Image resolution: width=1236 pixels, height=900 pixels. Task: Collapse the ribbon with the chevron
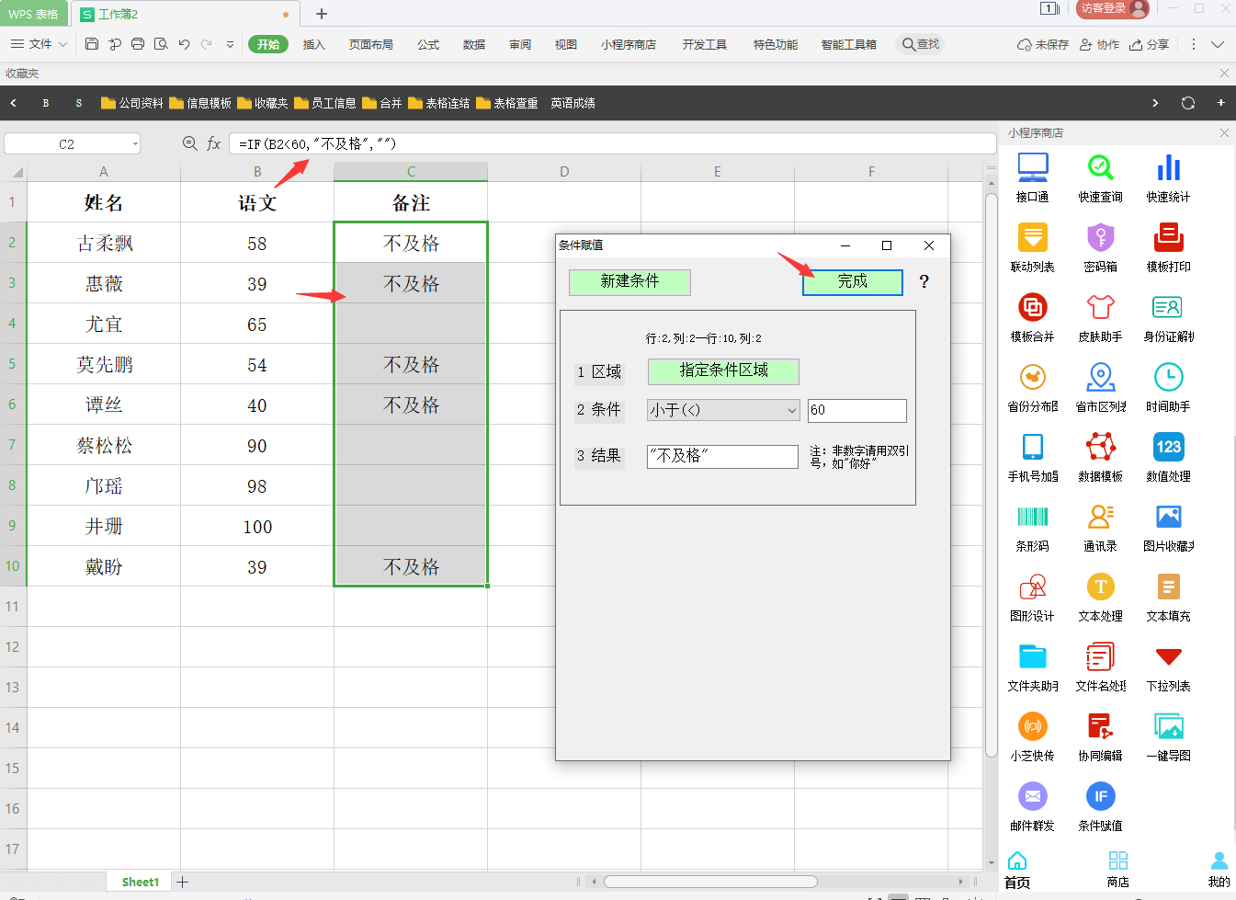pyautogui.click(x=1218, y=44)
